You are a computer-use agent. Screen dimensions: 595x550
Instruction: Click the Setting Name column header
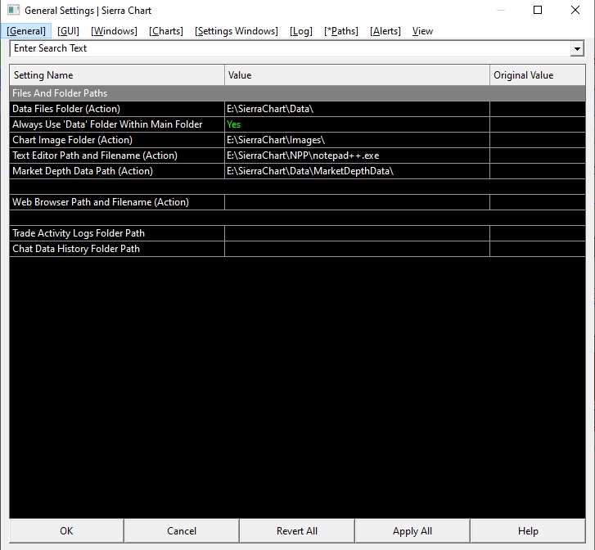pos(117,75)
